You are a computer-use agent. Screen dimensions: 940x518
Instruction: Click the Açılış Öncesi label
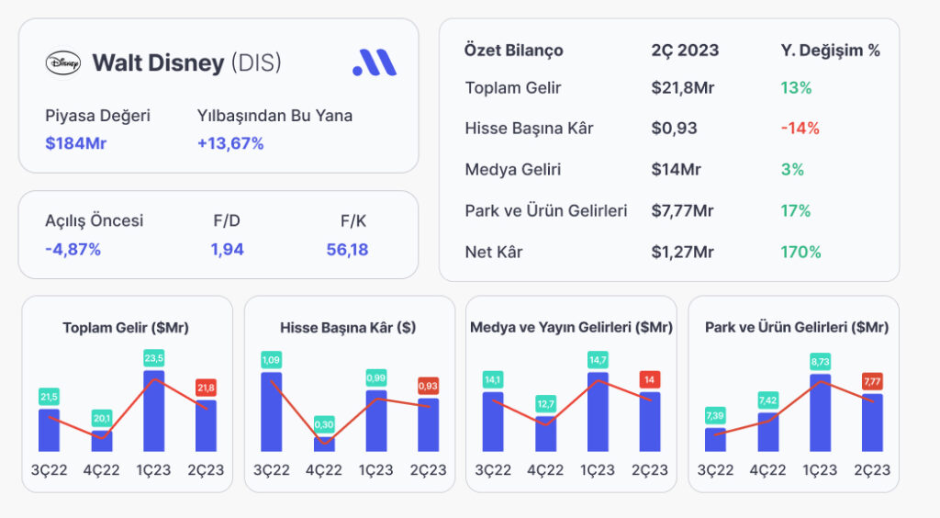pyautogui.click(x=95, y=220)
